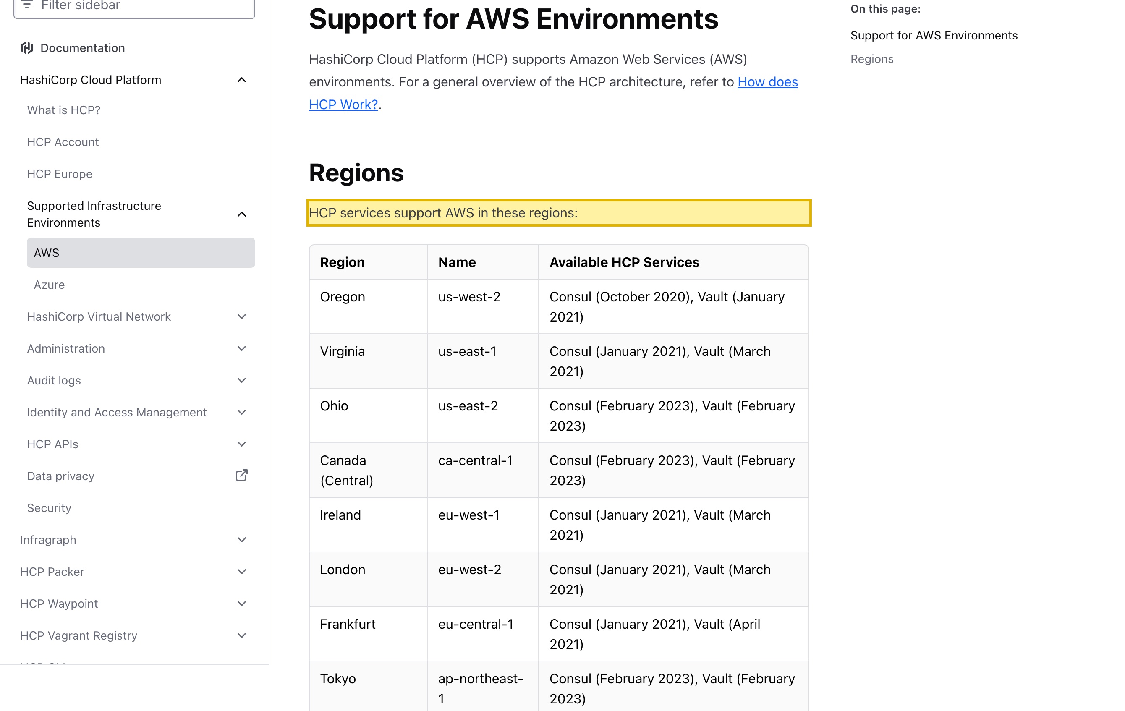The image size is (1125, 711).
Task: Jump to Support for AWS Environments anchor
Action: pyautogui.click(x=934, y=36)
